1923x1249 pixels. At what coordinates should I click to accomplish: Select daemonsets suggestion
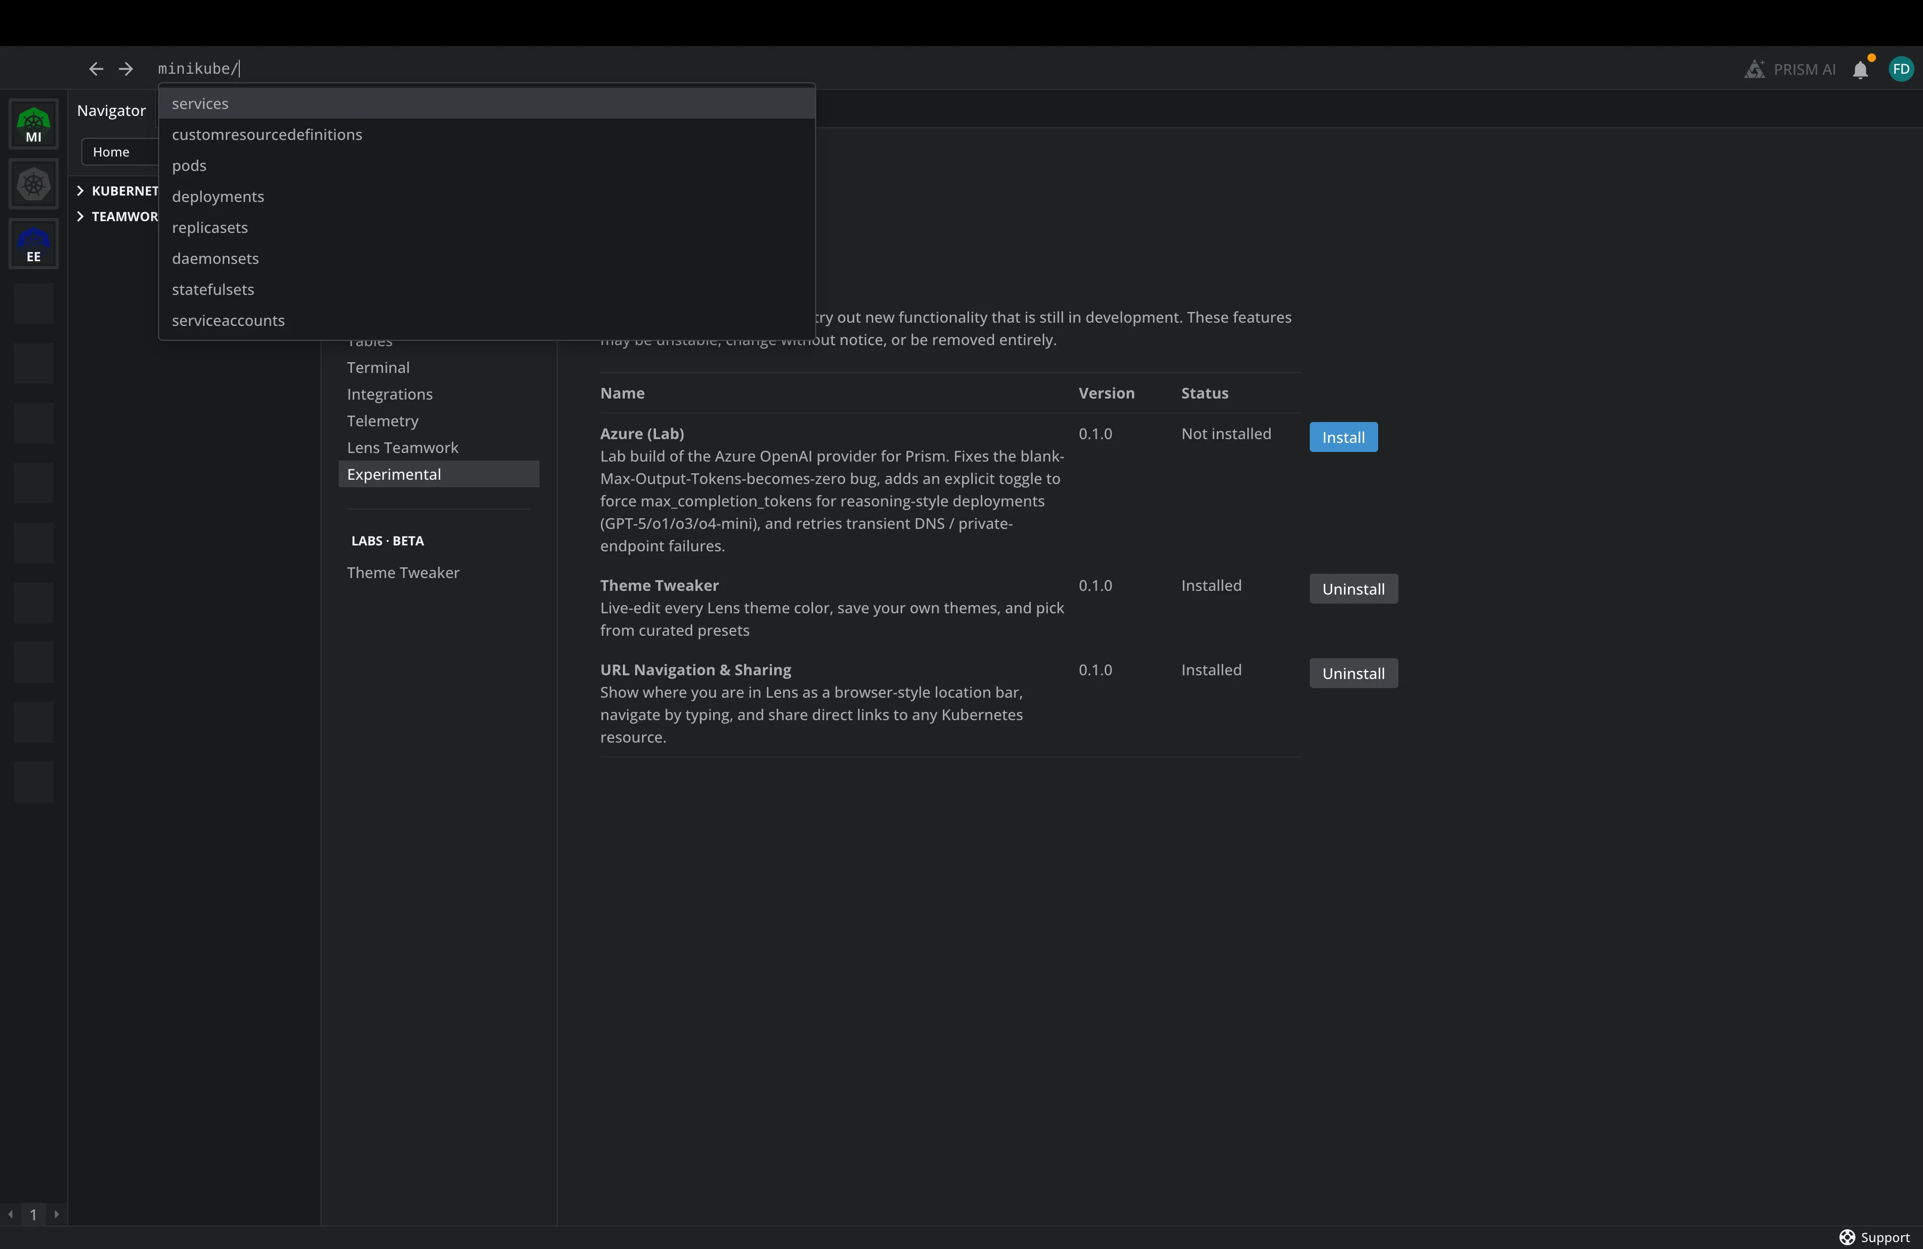[x=487, y=259]
